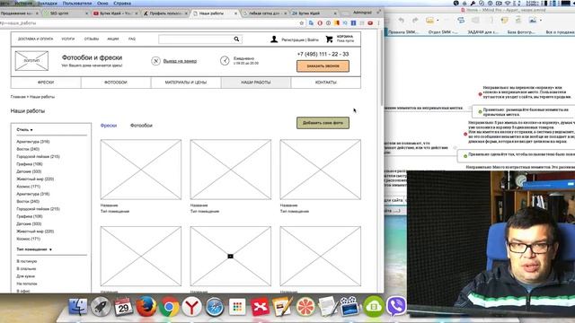This screenshot has width=575, height=323.
Task: Click the user profile silhouette icon
Action: tap(274, 39)
